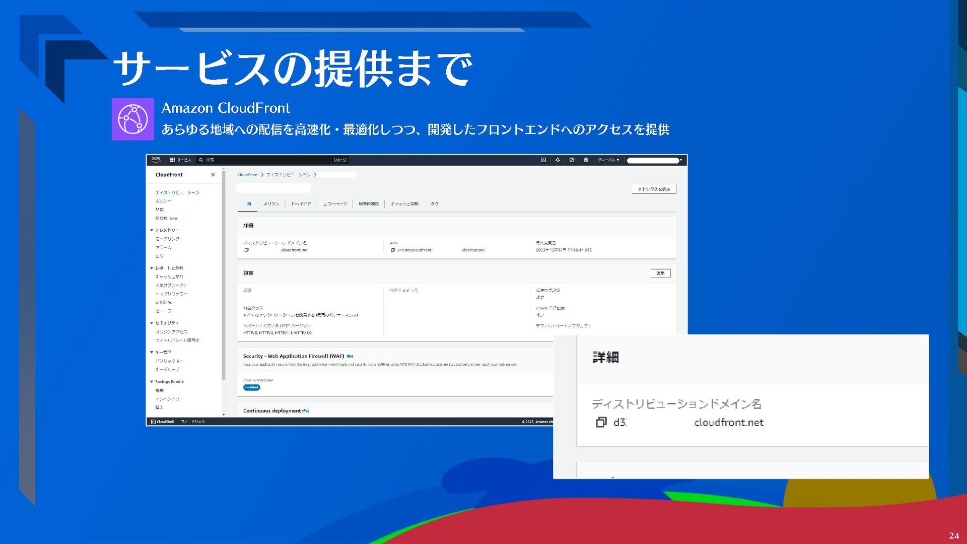Copy the distribution domain name in console

(246, 250)
